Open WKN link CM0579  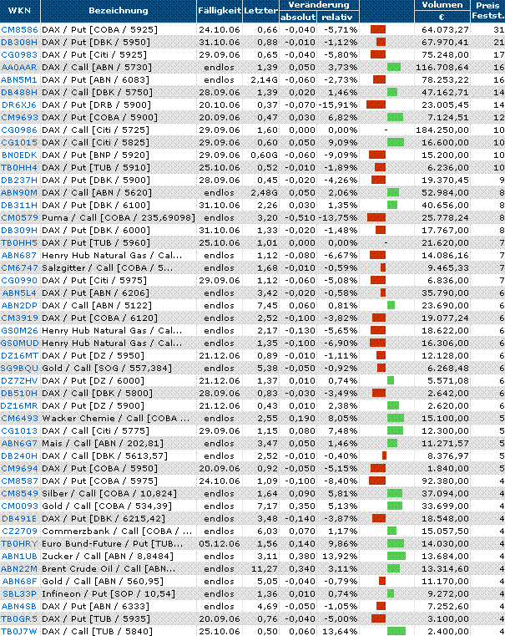coord(19,218)
